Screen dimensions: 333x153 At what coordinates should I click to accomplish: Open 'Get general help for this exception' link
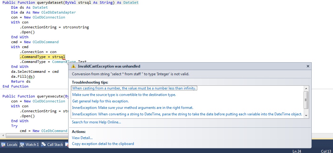coord(100,101)
